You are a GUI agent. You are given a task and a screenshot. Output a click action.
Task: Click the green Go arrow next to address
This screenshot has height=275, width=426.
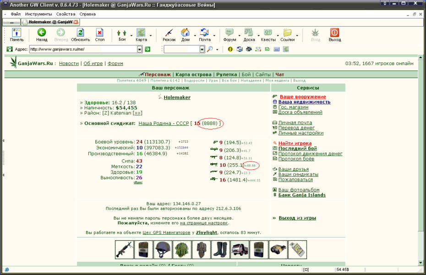pos(147,49)
